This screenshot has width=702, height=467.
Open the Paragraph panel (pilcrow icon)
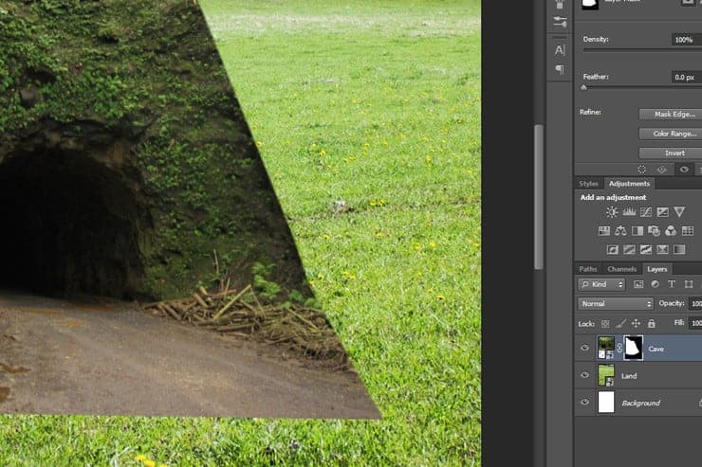560,69
